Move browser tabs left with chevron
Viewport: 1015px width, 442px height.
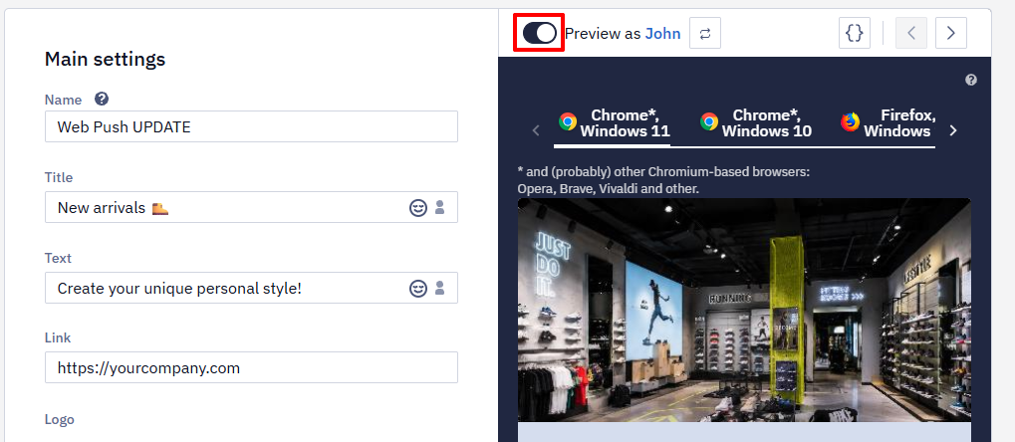click(x=536, y=130)
